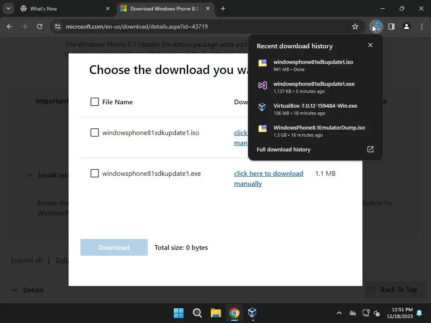Check the windowsphone81sdkupdate1.exe checkbox
Screen dimensions: 431x323
click(x=95, y=173)
